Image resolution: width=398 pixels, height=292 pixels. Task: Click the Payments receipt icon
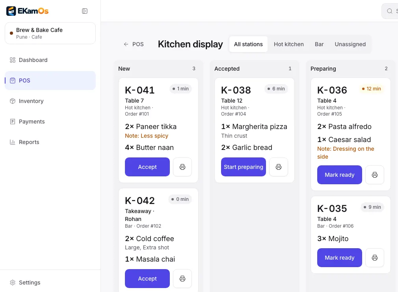point(13,122)
